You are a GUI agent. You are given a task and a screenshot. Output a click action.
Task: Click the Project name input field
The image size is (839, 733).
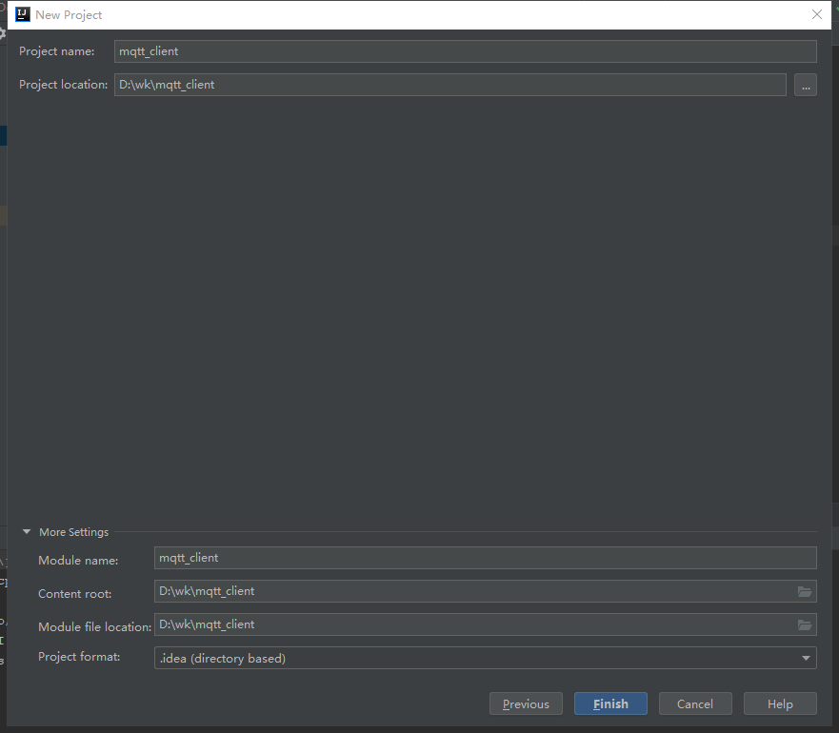(465, 51)
